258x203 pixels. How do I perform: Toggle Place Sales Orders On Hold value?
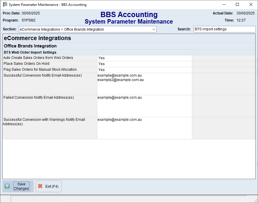[x=144, y=64]
